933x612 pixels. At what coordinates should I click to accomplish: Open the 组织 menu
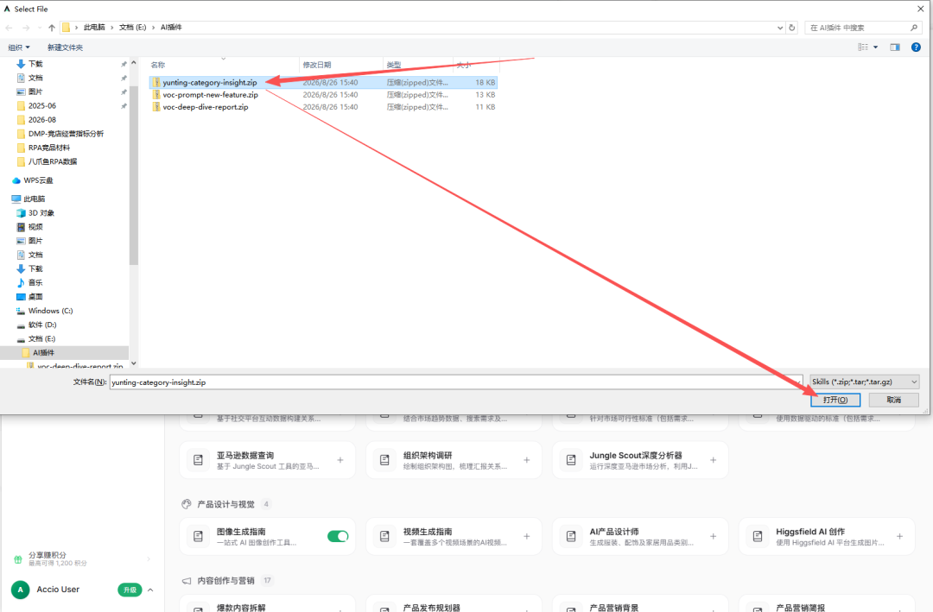point(18,47)
